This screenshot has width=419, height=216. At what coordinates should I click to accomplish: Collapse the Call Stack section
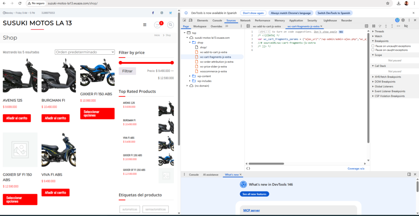380,66
